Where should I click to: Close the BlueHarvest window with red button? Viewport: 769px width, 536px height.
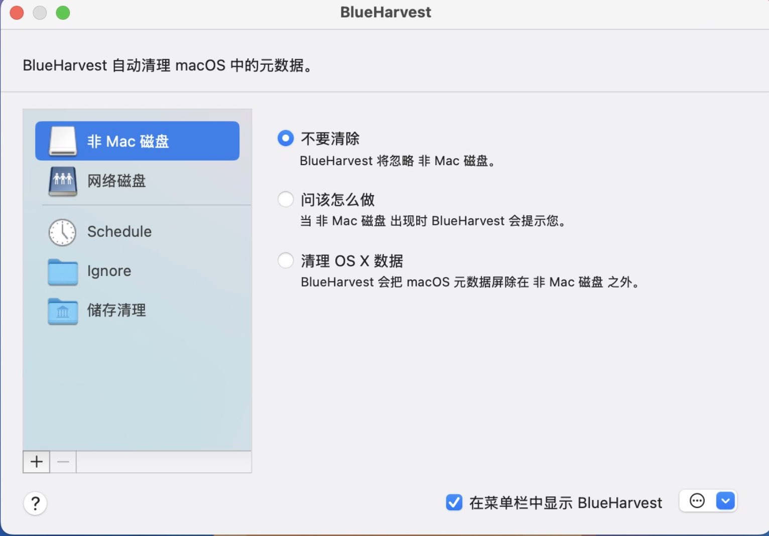pos(17,13)
